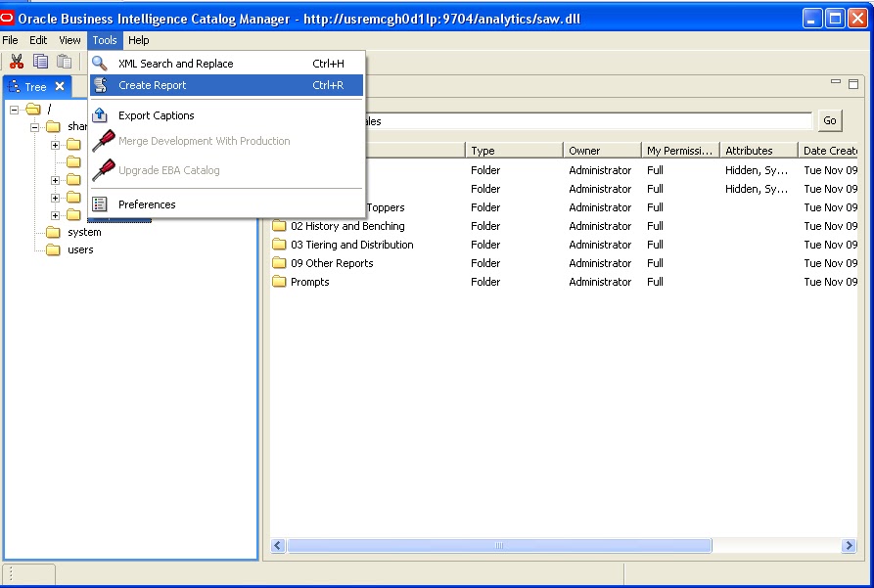This screenshot has height=588, width=874.
Task: Select the users tree item
Action: point(80,249)
